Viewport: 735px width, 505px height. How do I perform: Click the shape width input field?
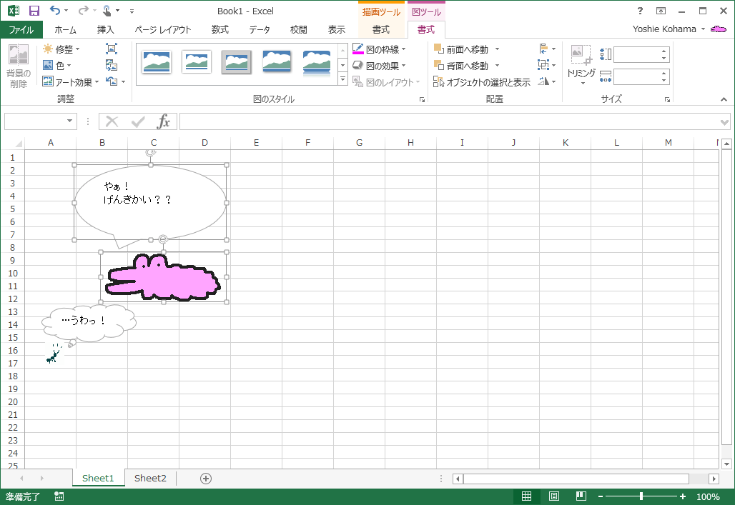tap(636, 77)
